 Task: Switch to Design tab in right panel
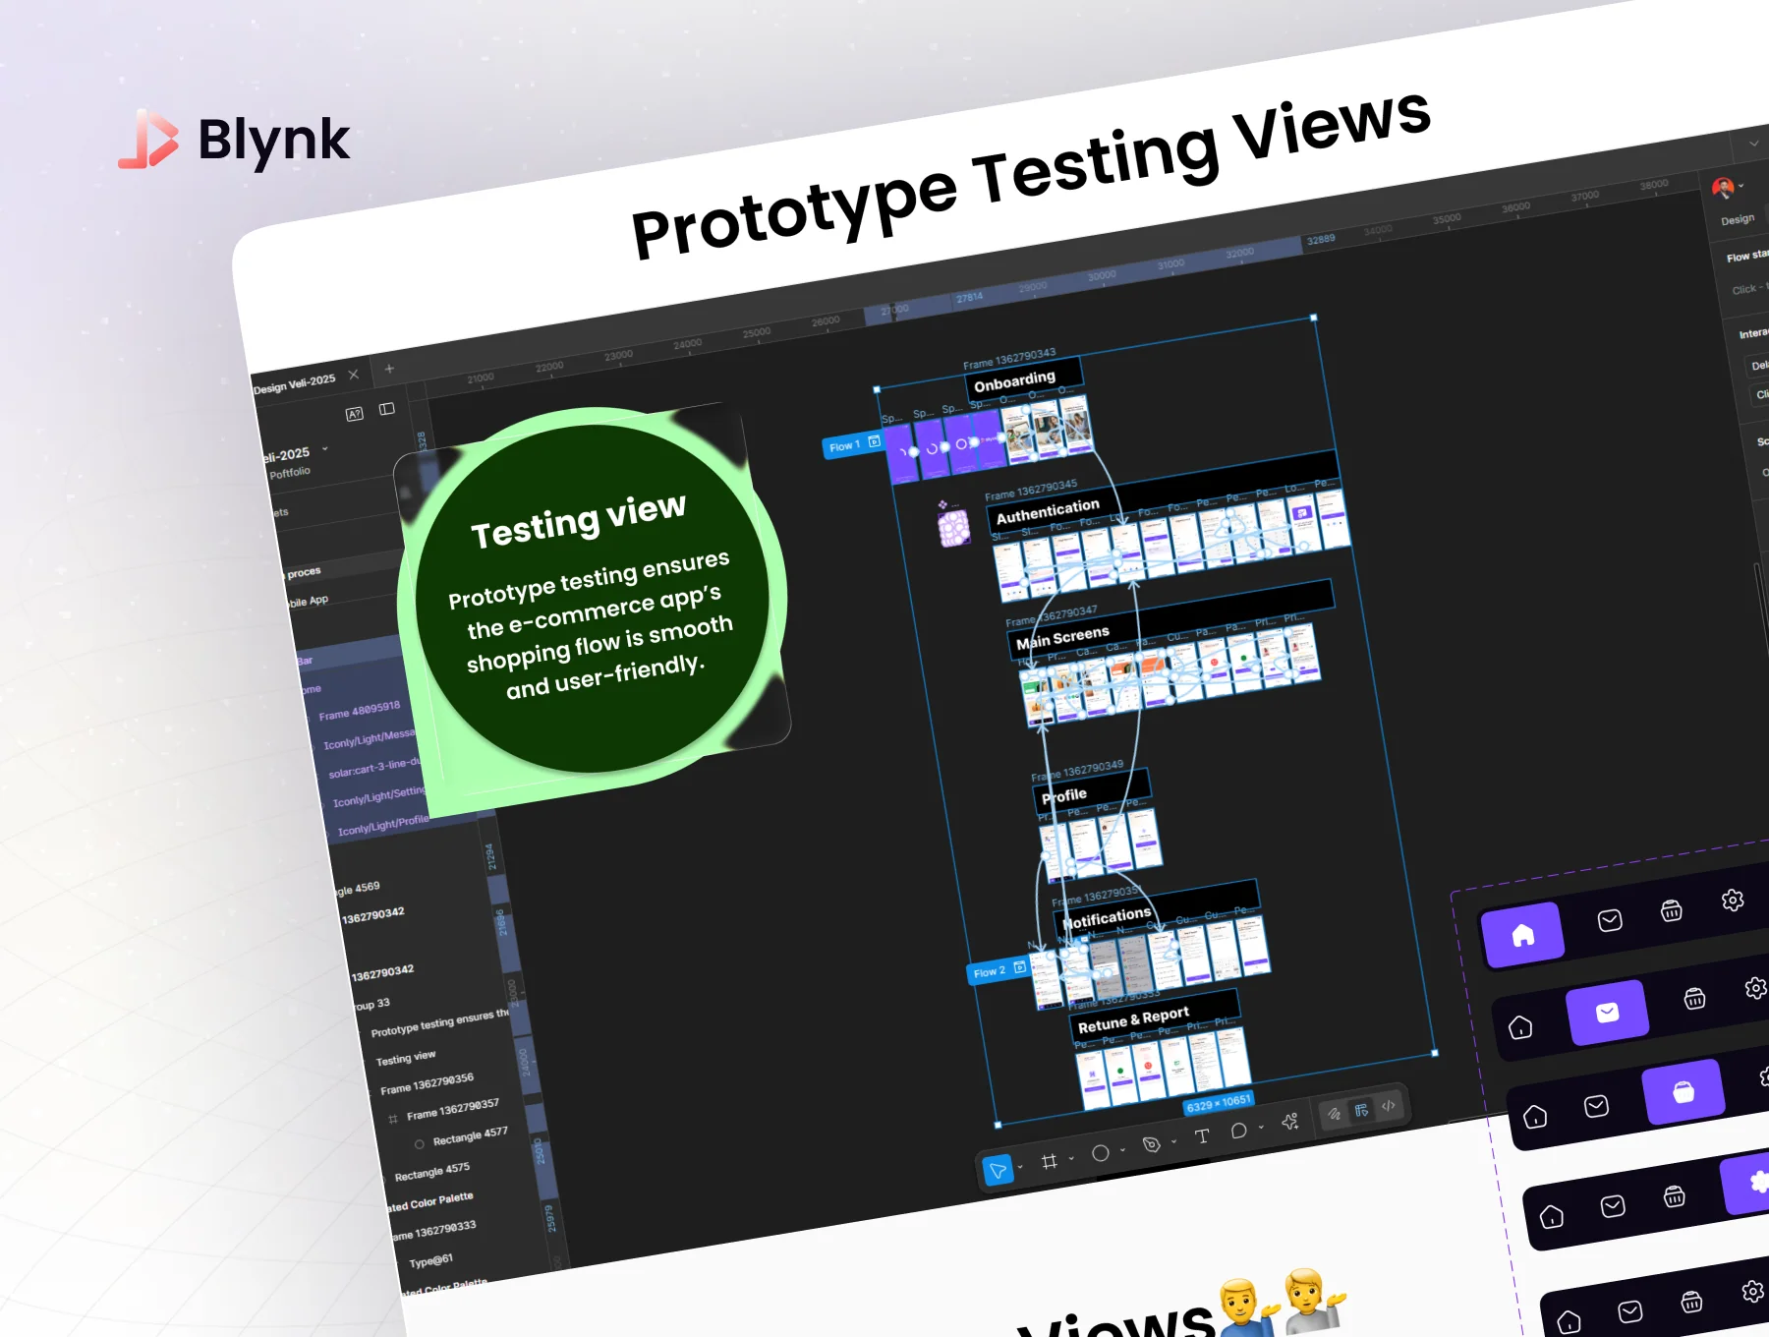1738,219
